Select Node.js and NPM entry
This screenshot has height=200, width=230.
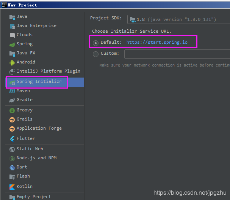coord(45,158)
